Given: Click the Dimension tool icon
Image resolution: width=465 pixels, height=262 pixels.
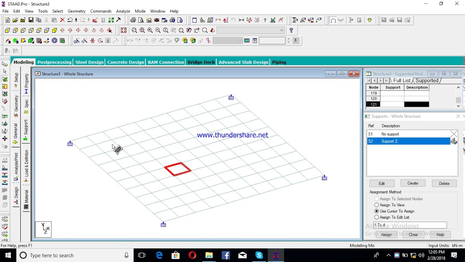Looking at the screenshot, I should (241, 20).
